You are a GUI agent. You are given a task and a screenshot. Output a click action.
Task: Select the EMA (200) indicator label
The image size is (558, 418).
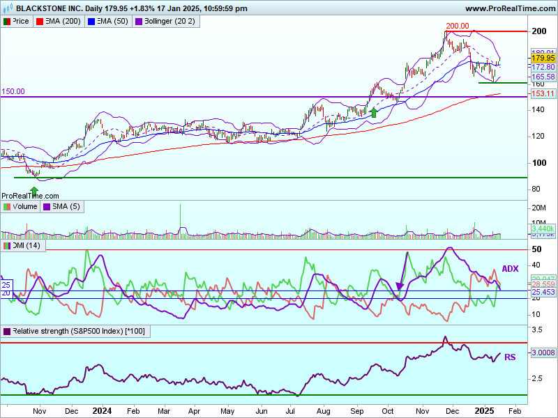point(61,22)
